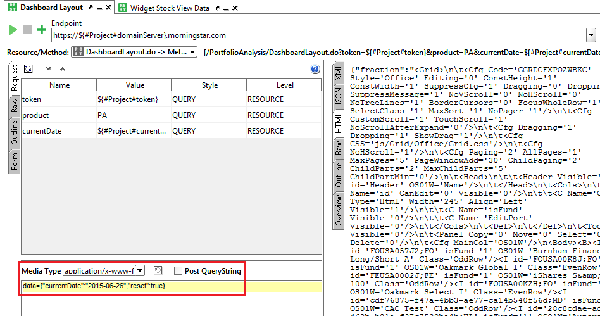Click the parameters table refresh icon above Name column
The width and height of the screenshot is (600, 316).
(x=28, y=69)
